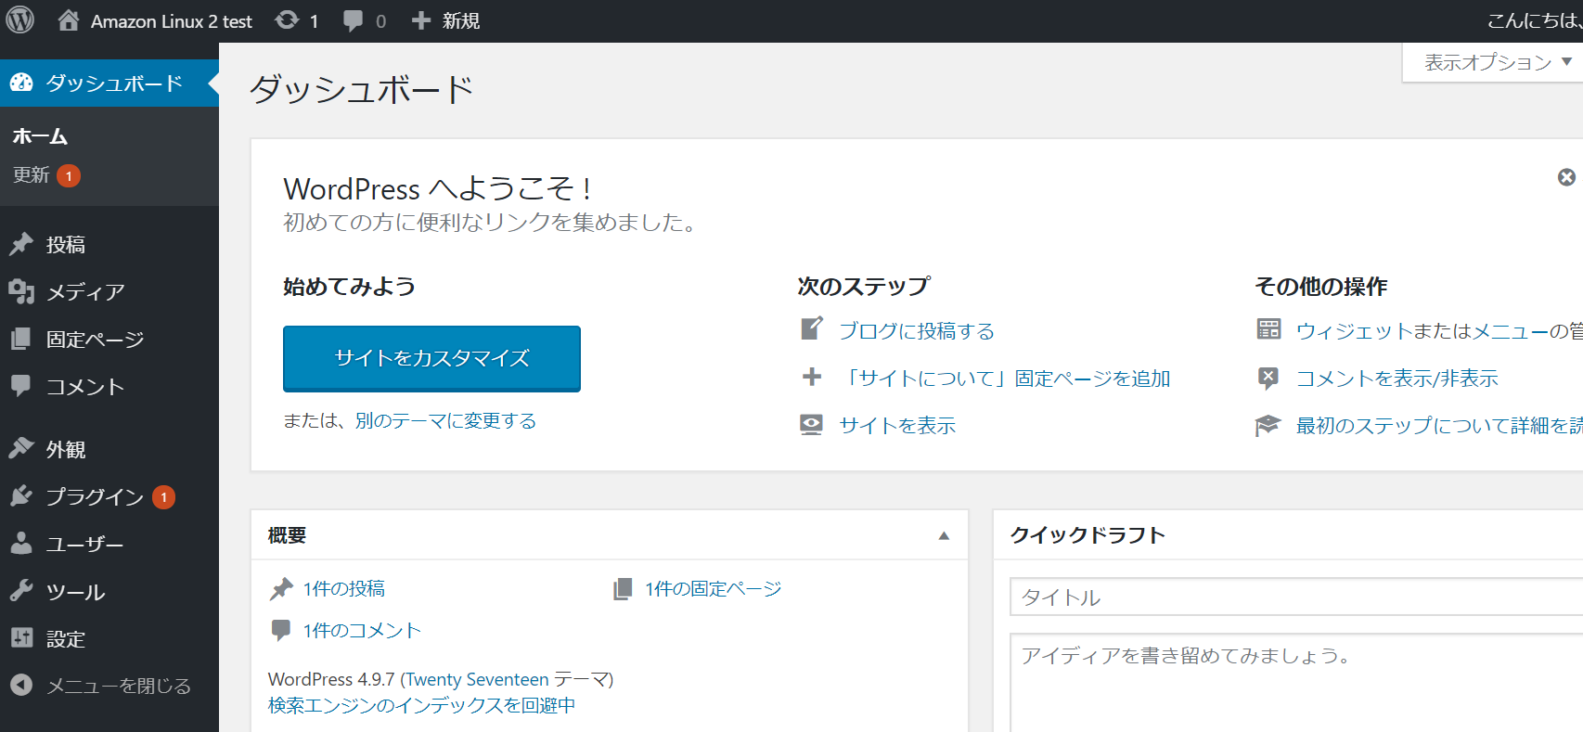Click the pushpin icon next to 投稿 in sidebar
This screenshot has height=732, width=1583.
(21, 244)
